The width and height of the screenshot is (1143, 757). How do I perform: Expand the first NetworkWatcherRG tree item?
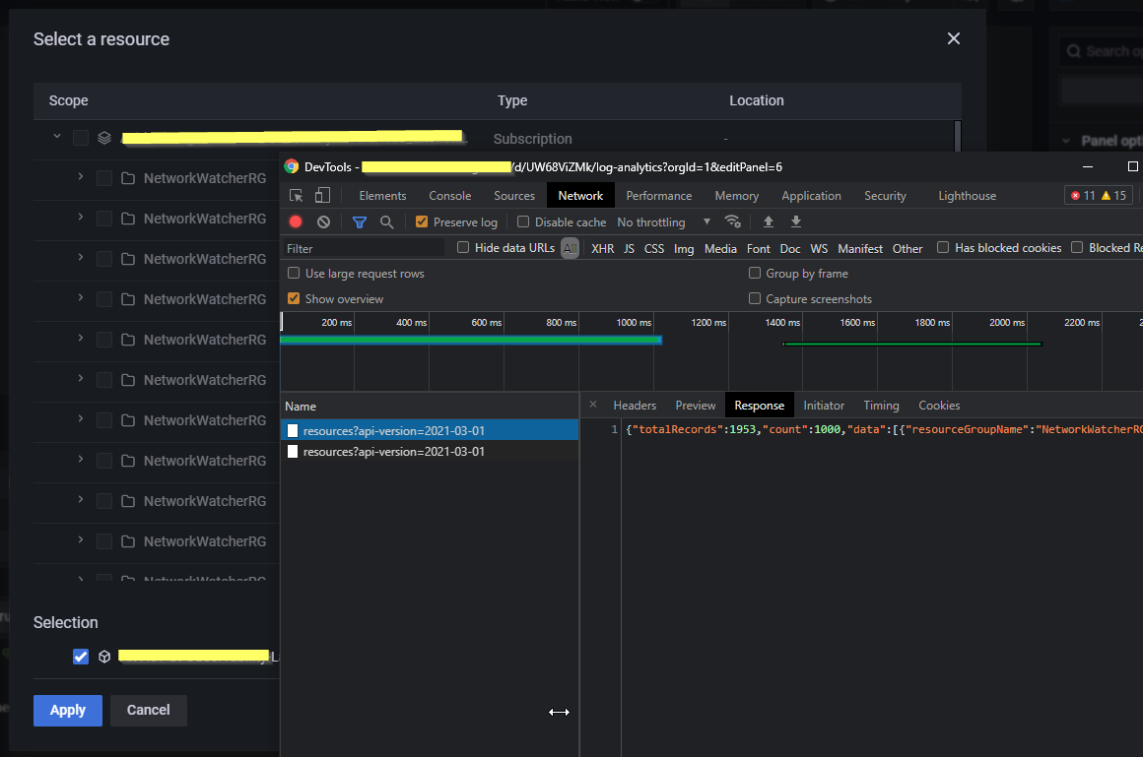coord(80,178)
